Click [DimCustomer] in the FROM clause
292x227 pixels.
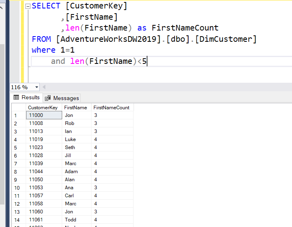coord(226,39)
